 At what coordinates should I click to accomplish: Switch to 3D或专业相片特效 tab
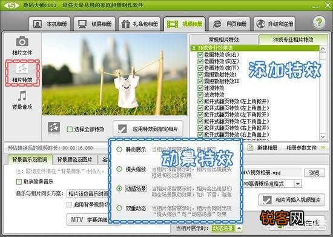(x=293, y=39)
